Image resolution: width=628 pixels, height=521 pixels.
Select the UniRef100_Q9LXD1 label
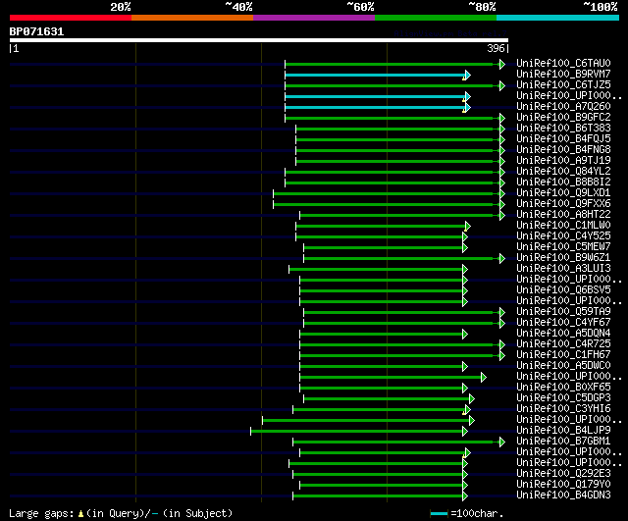(x=563, y=193)
